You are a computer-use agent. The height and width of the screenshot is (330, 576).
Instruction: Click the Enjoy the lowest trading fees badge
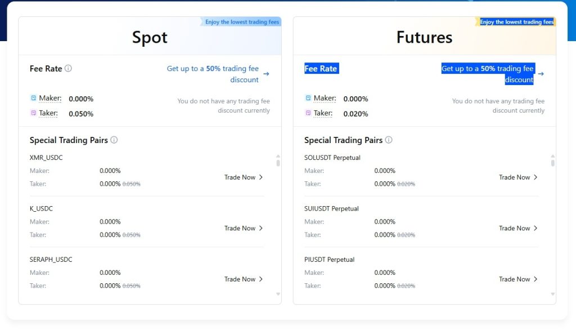241,21
